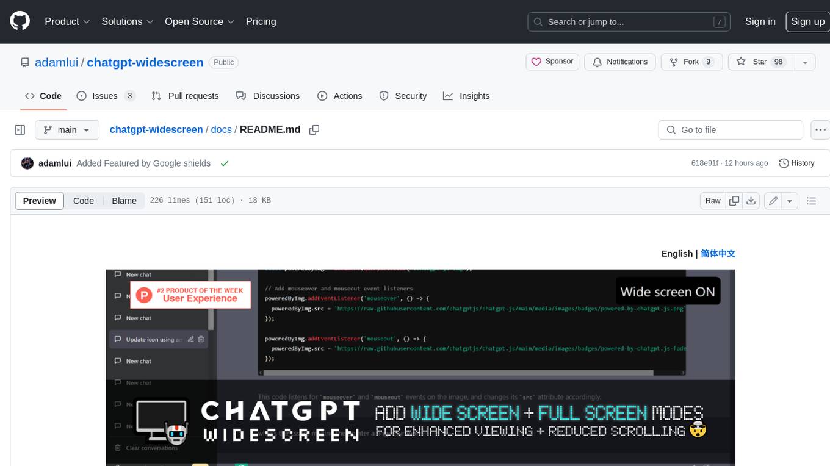Click the Sign up button

click(x=807, y=21)
